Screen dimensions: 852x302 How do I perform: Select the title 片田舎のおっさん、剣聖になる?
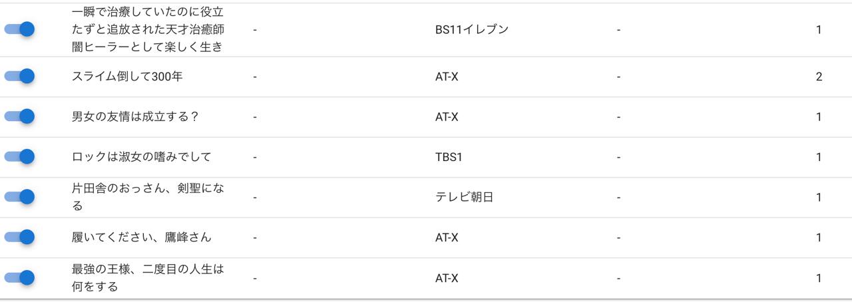[x=148, y=197]
